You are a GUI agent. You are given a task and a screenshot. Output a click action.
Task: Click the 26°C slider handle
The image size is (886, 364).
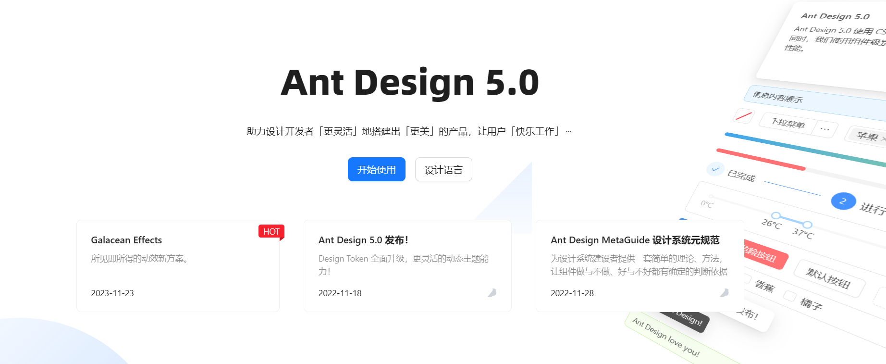coord(776,215)
